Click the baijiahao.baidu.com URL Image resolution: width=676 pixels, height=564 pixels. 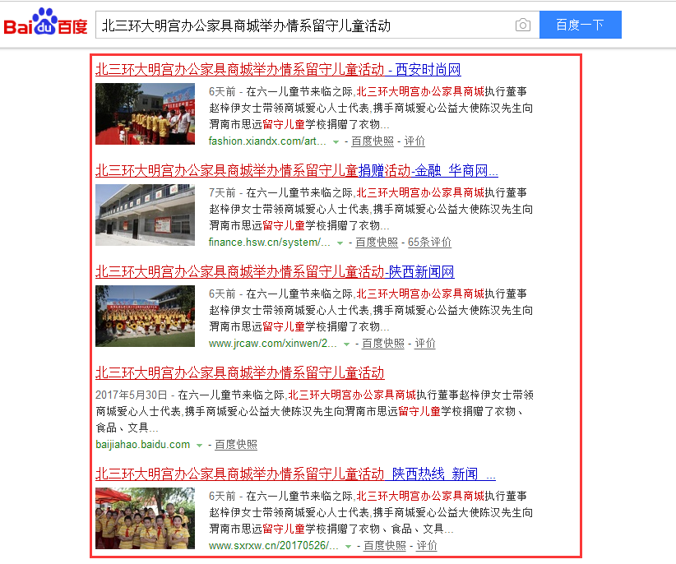point(143,444)
